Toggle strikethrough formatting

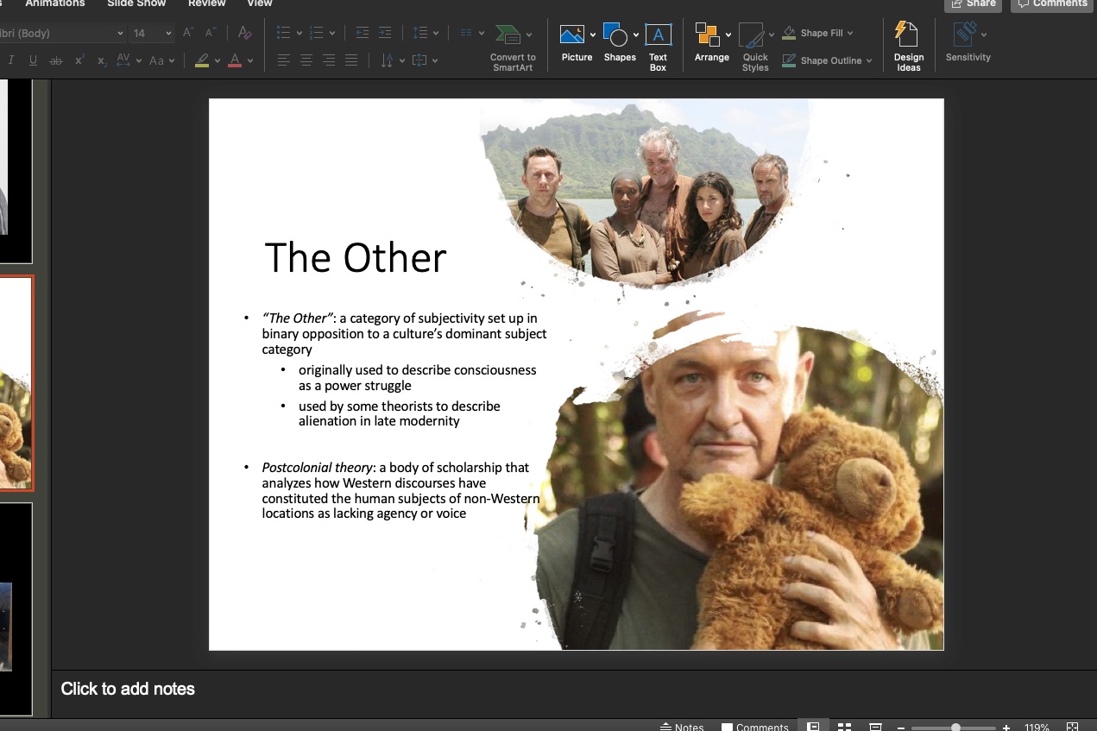tap(56, 60)
